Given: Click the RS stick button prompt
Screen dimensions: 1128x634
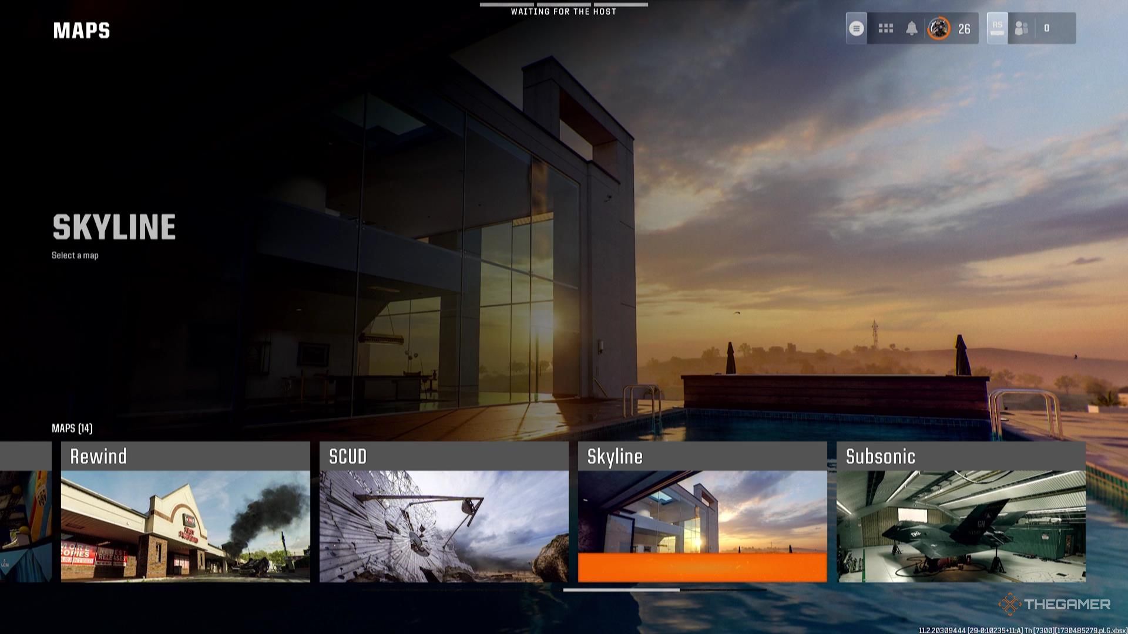Looking at the screenshot, I should click(x=997, y=28).
